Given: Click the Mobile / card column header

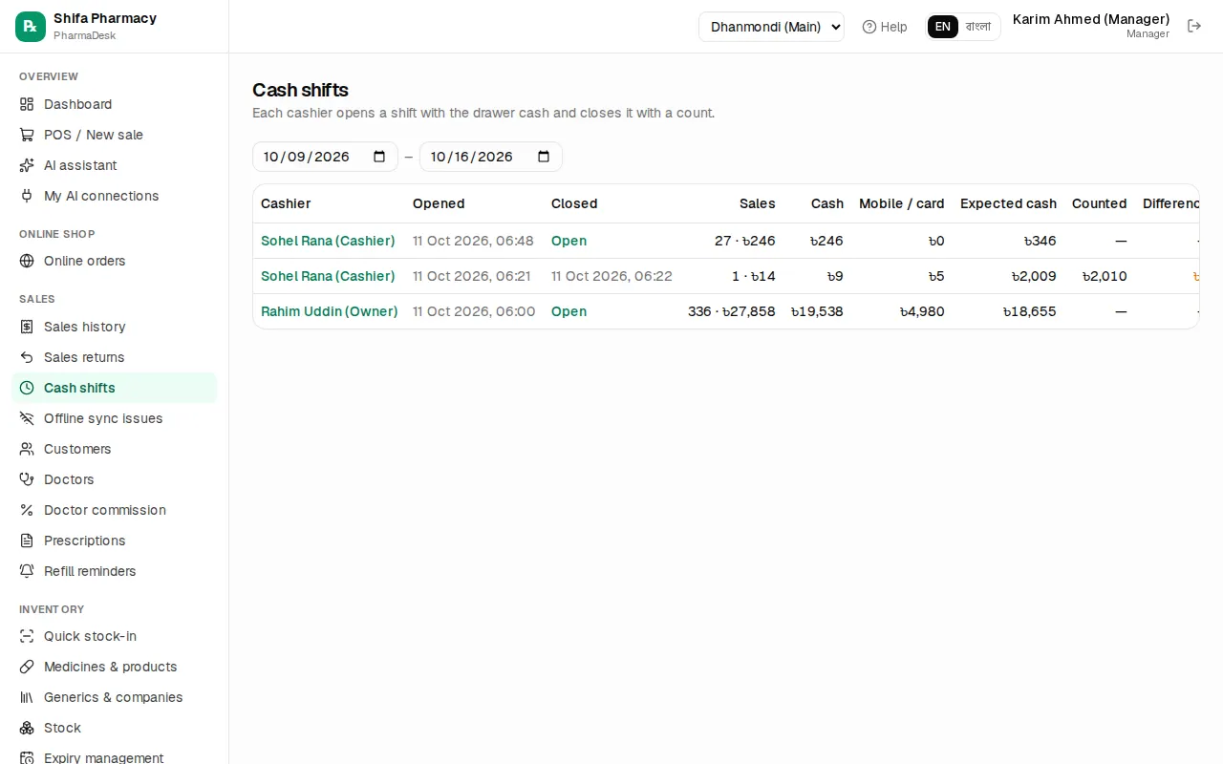Looking at the screenshot, I should [902, 203].
